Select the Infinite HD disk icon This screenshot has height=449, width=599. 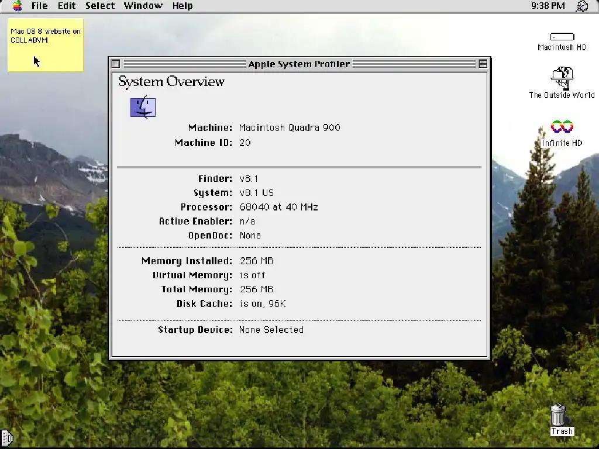[562, 134]
